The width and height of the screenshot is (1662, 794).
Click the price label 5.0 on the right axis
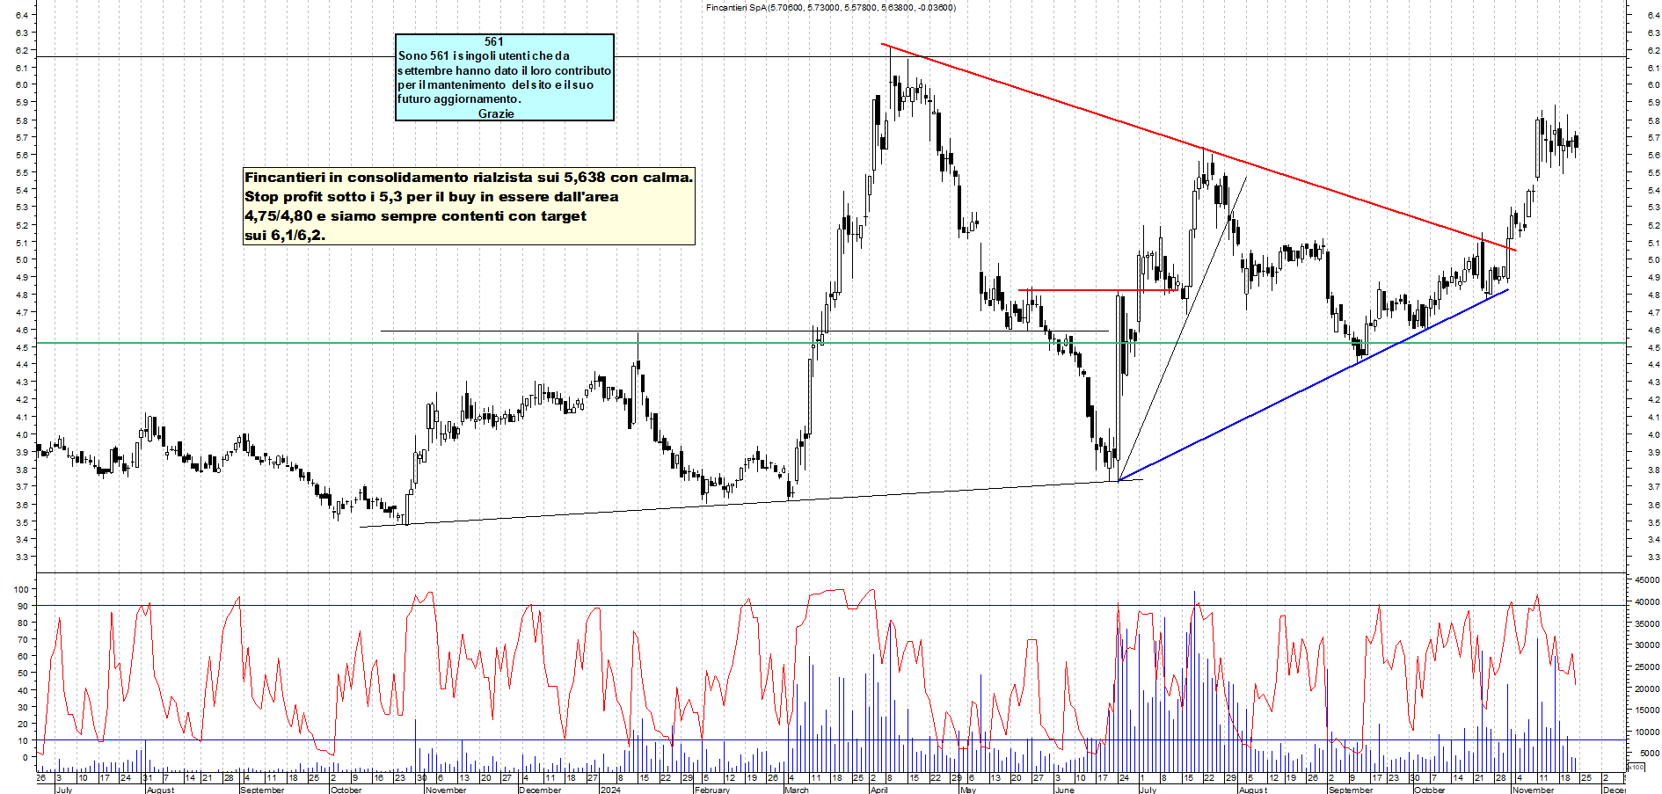pos(1653,259)
